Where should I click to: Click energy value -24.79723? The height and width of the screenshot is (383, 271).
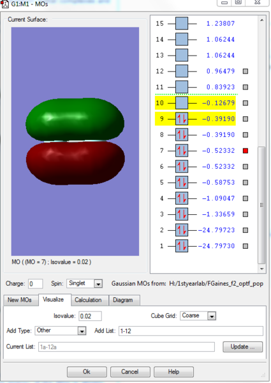point(216,230)
